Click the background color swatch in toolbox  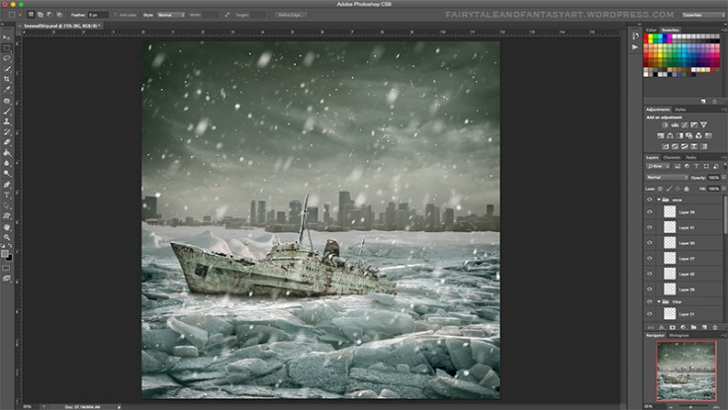coord(9,258)
